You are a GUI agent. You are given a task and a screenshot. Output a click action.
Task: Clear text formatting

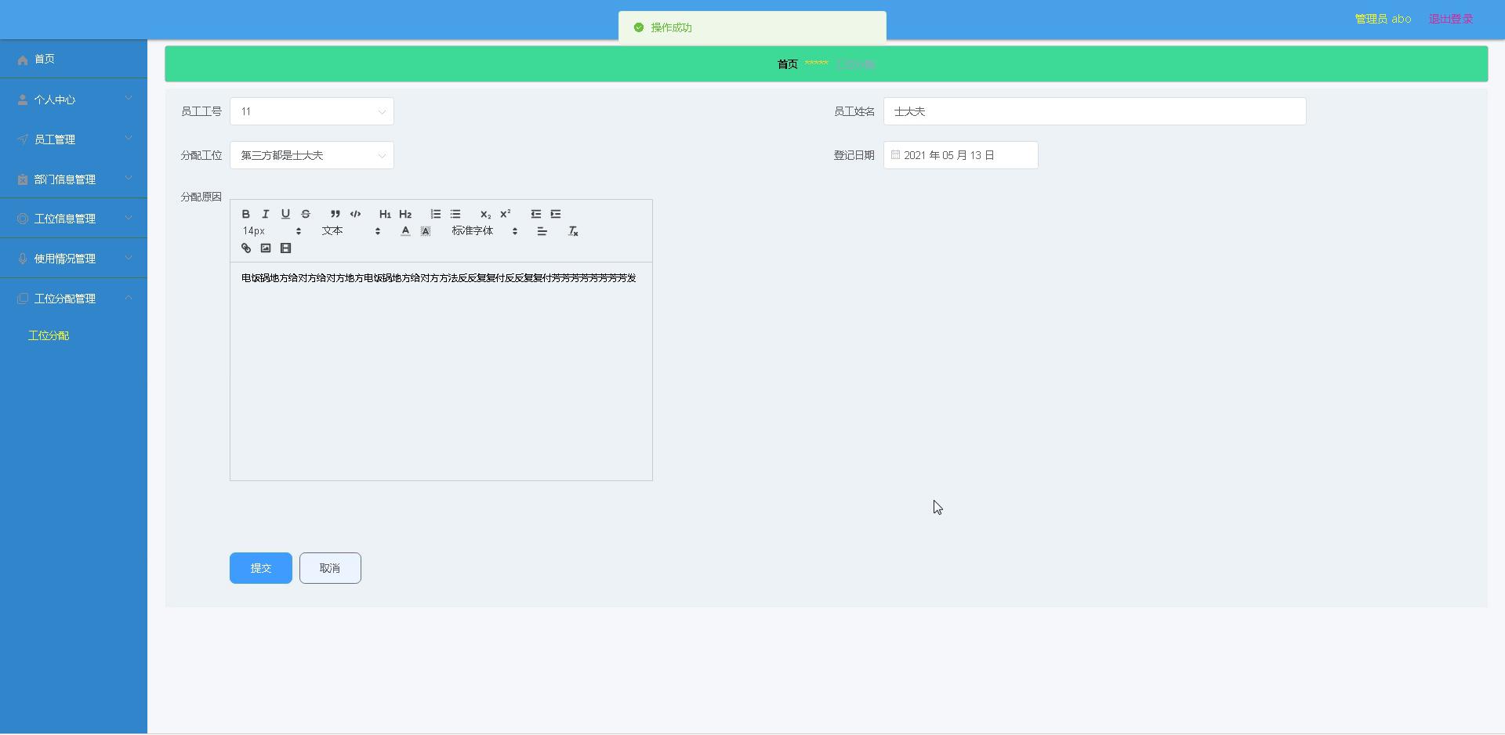[x=573, y=231]
